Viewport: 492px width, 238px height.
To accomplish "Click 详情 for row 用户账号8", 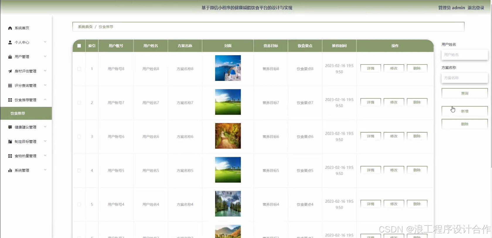I will [x=371, y=68].
